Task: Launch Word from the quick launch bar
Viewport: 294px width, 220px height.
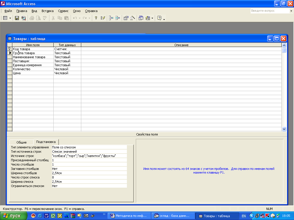Action: 47,216
